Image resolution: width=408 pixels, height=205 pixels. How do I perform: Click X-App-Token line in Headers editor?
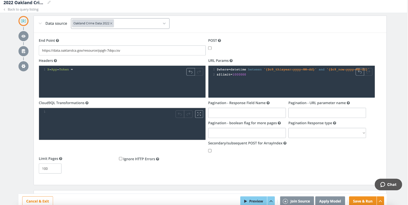[60, 69]
